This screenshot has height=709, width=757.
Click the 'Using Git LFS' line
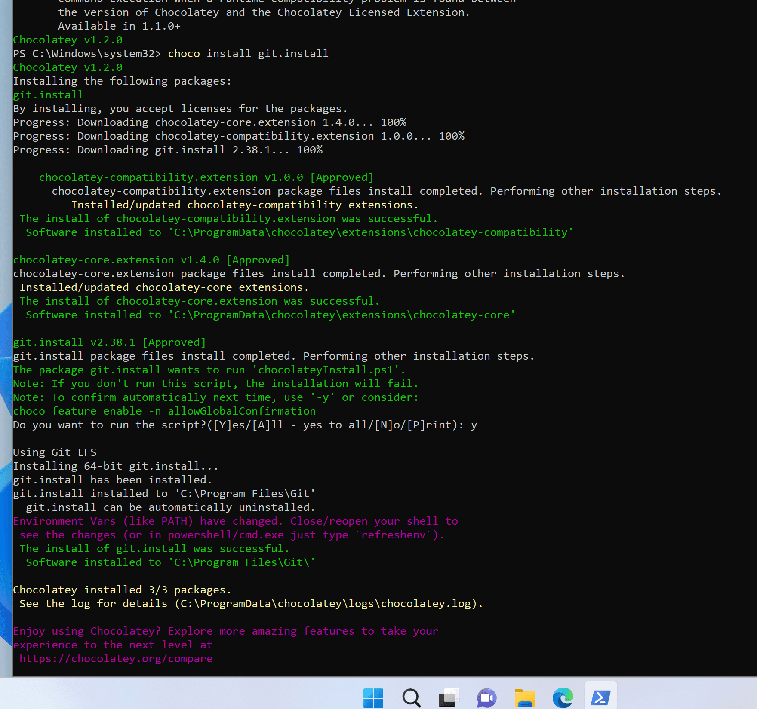(x=55, y=452)
